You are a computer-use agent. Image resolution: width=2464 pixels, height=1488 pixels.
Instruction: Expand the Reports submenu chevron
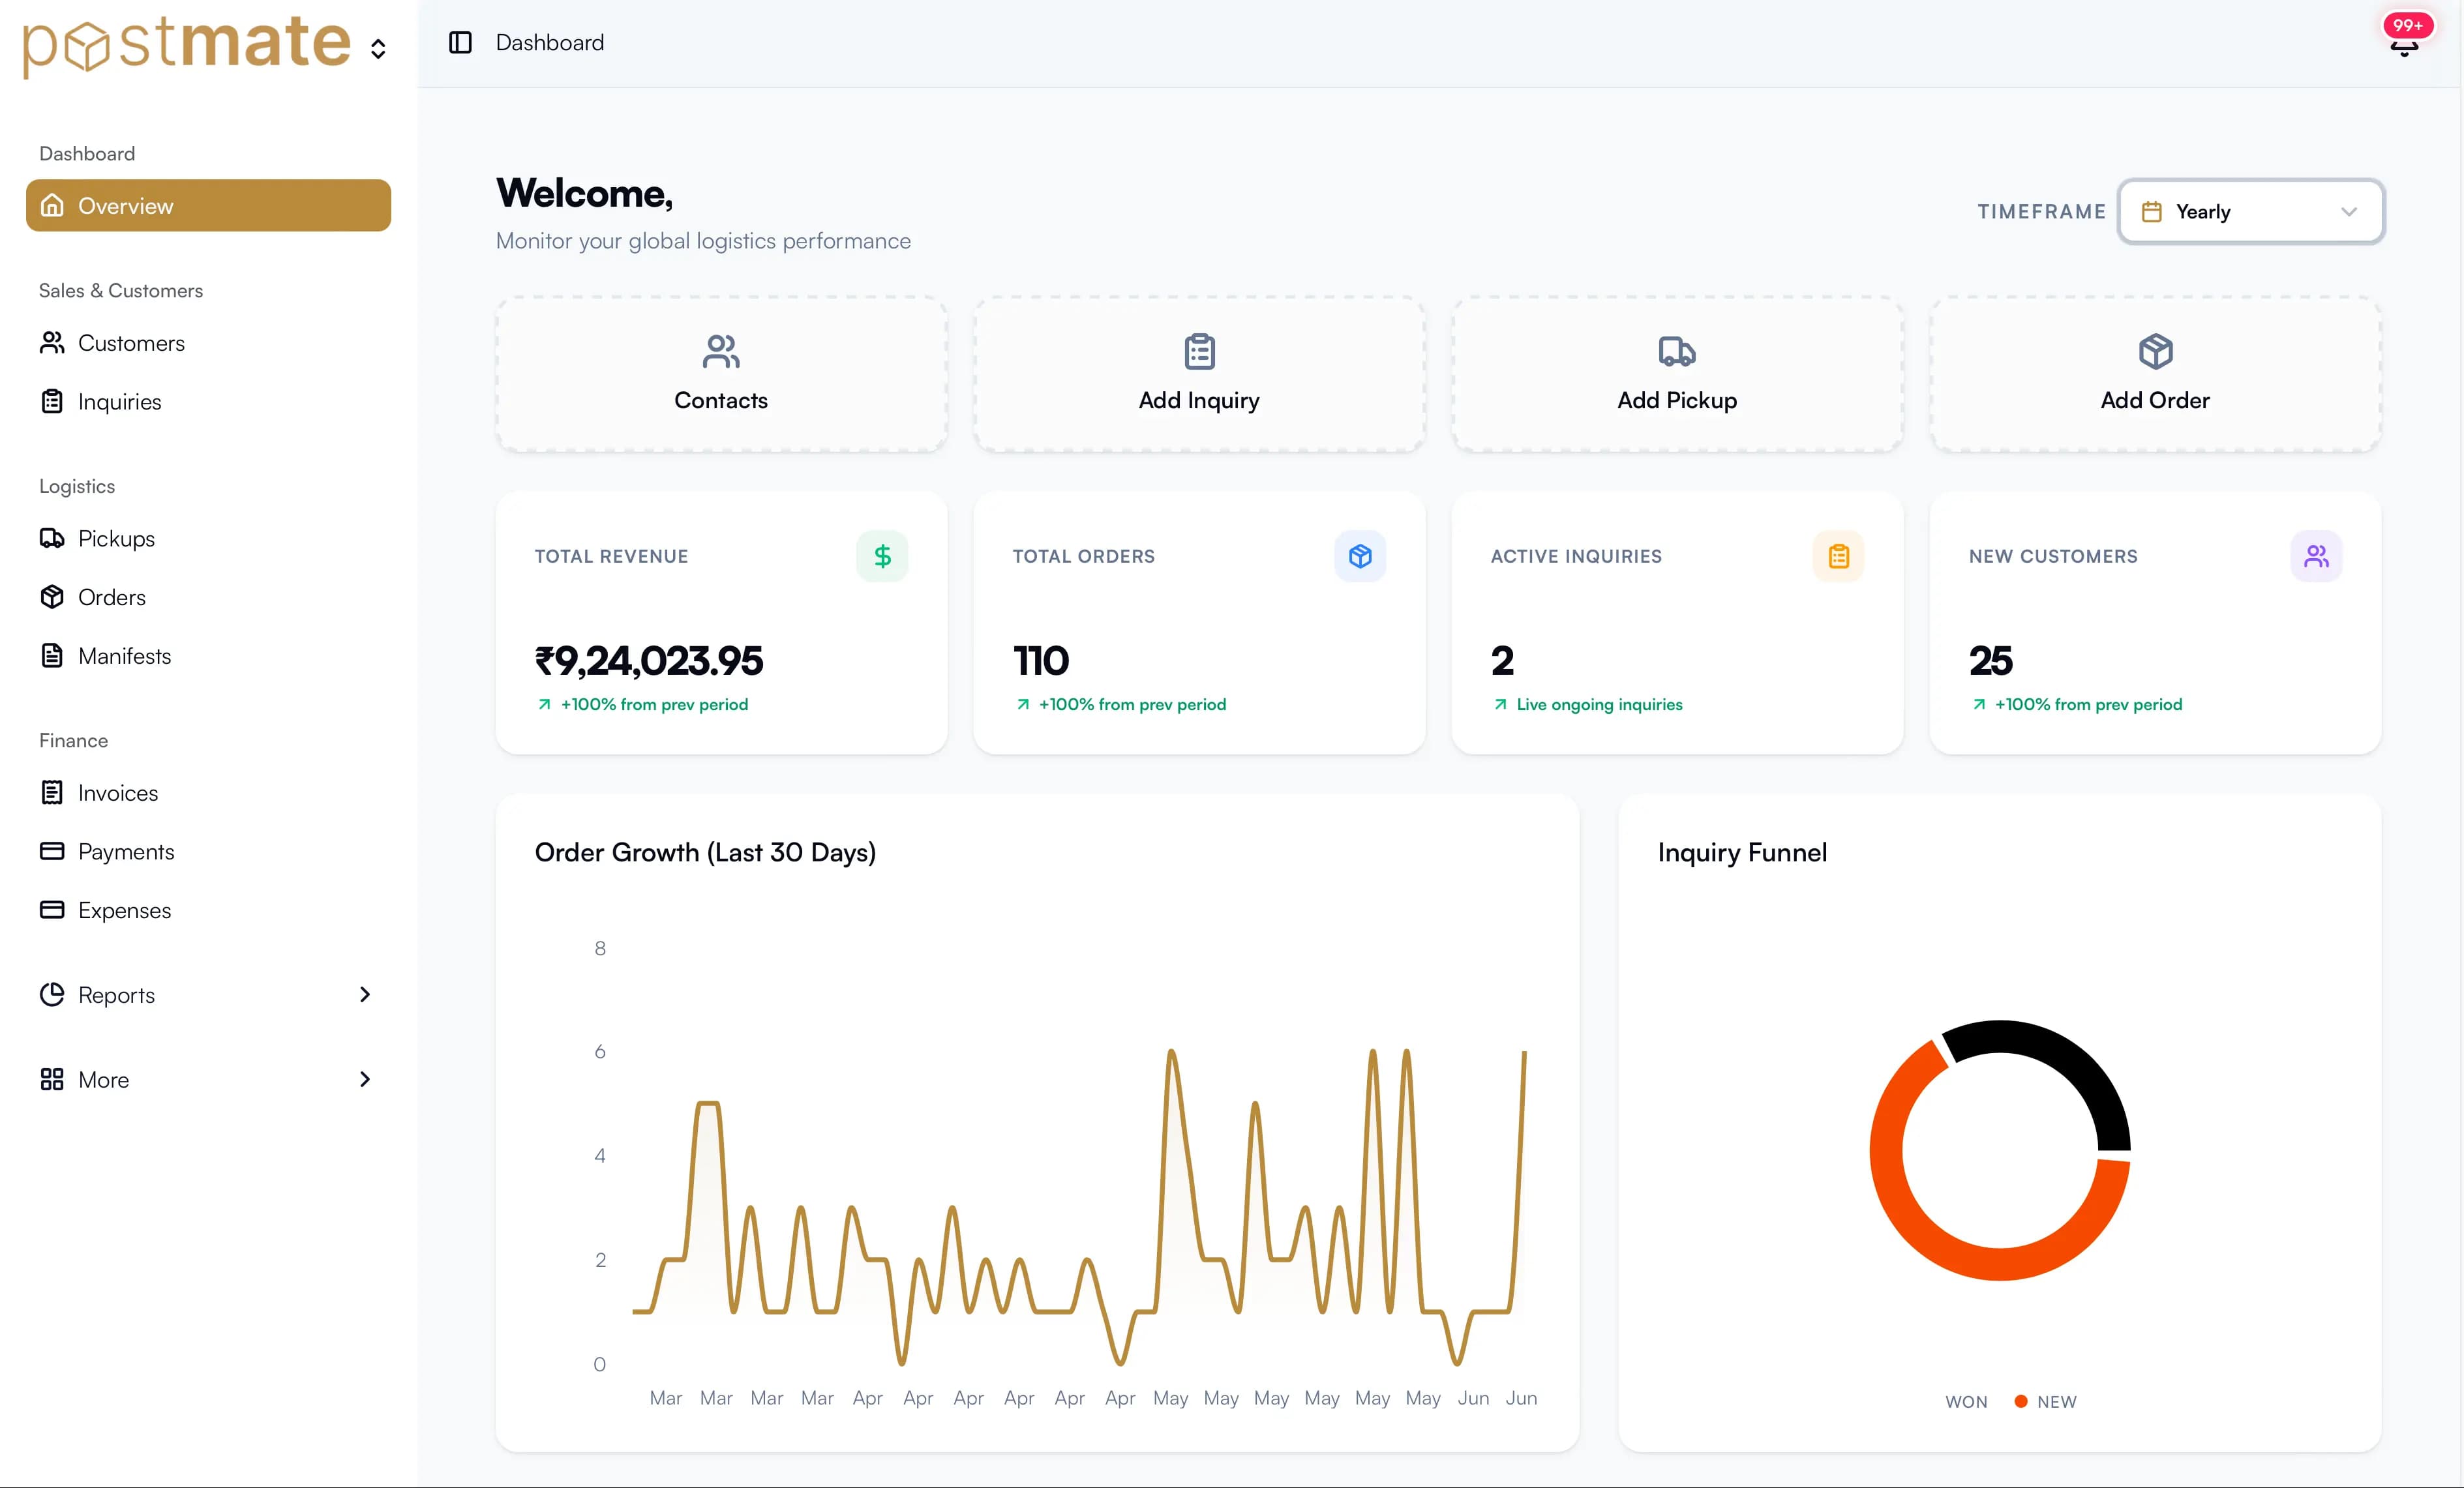[x=365, y=994]
